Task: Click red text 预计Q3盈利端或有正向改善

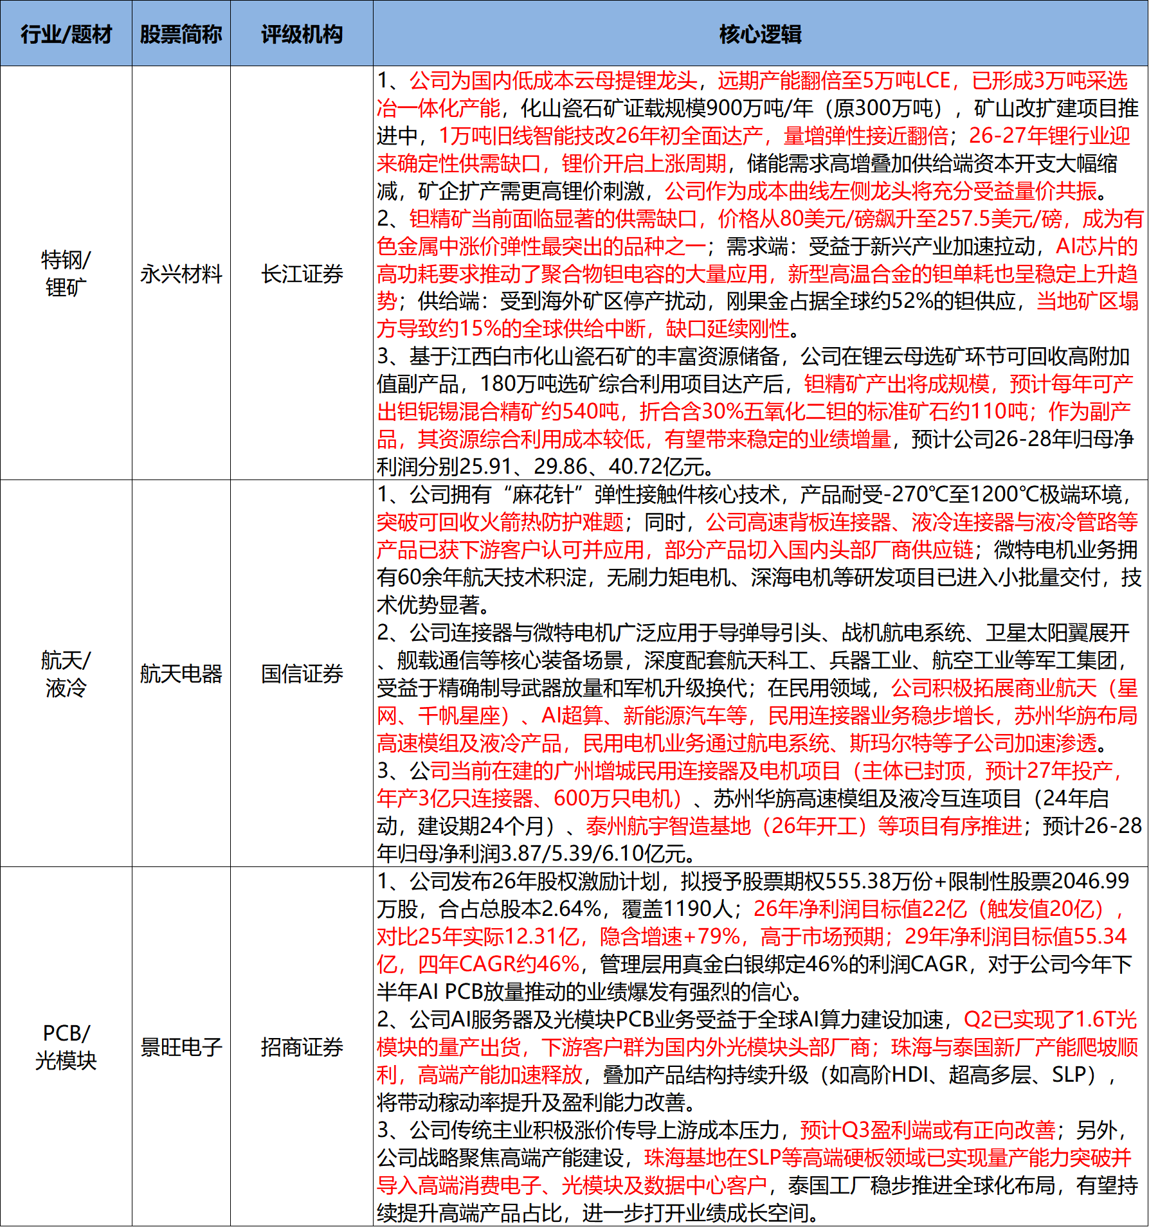Action: [x=928, y=1130]
